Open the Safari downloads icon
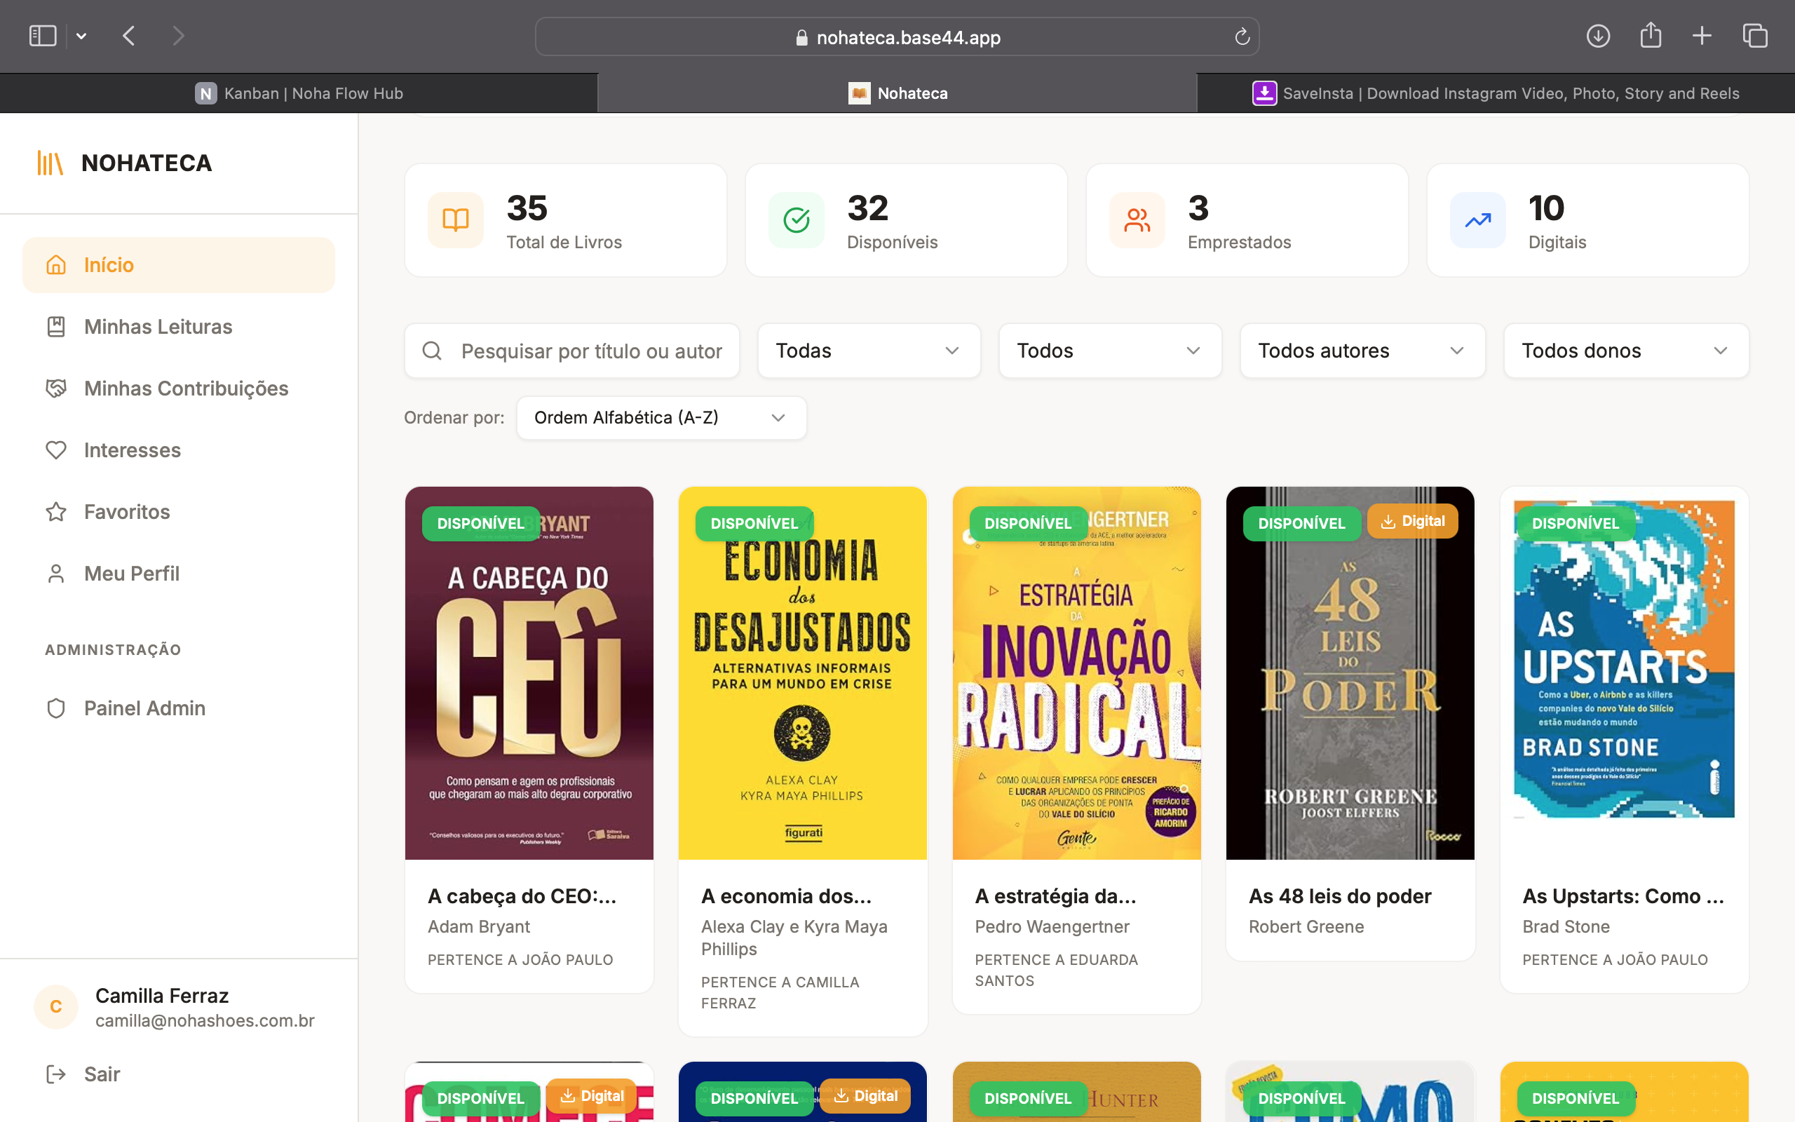Viewport: 1795px width, 1122px height. pos(1598,36)
